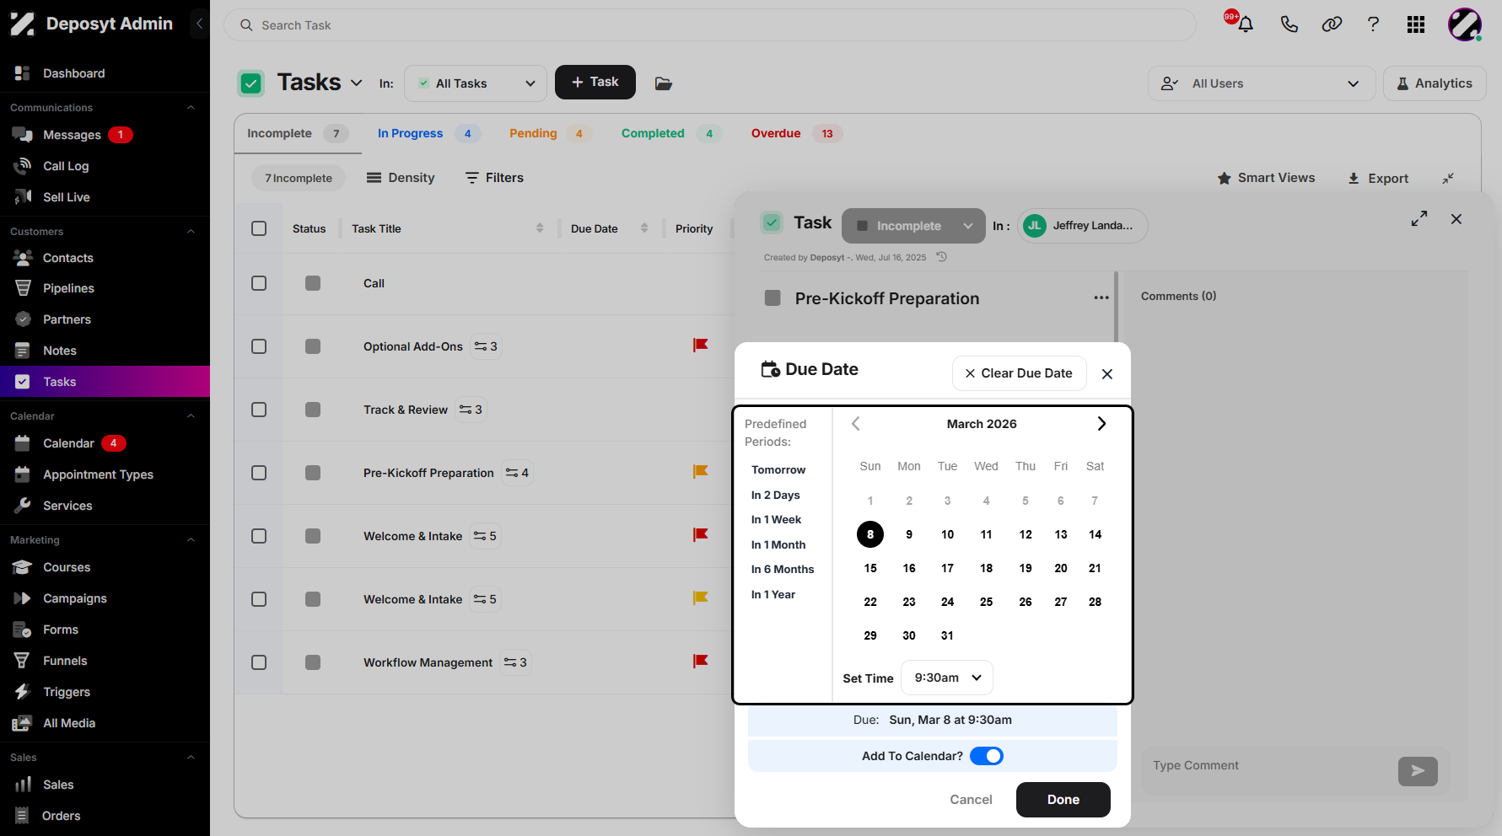
Task: Collapse the Communications sidebar section
Action: (x=191, y=108)
